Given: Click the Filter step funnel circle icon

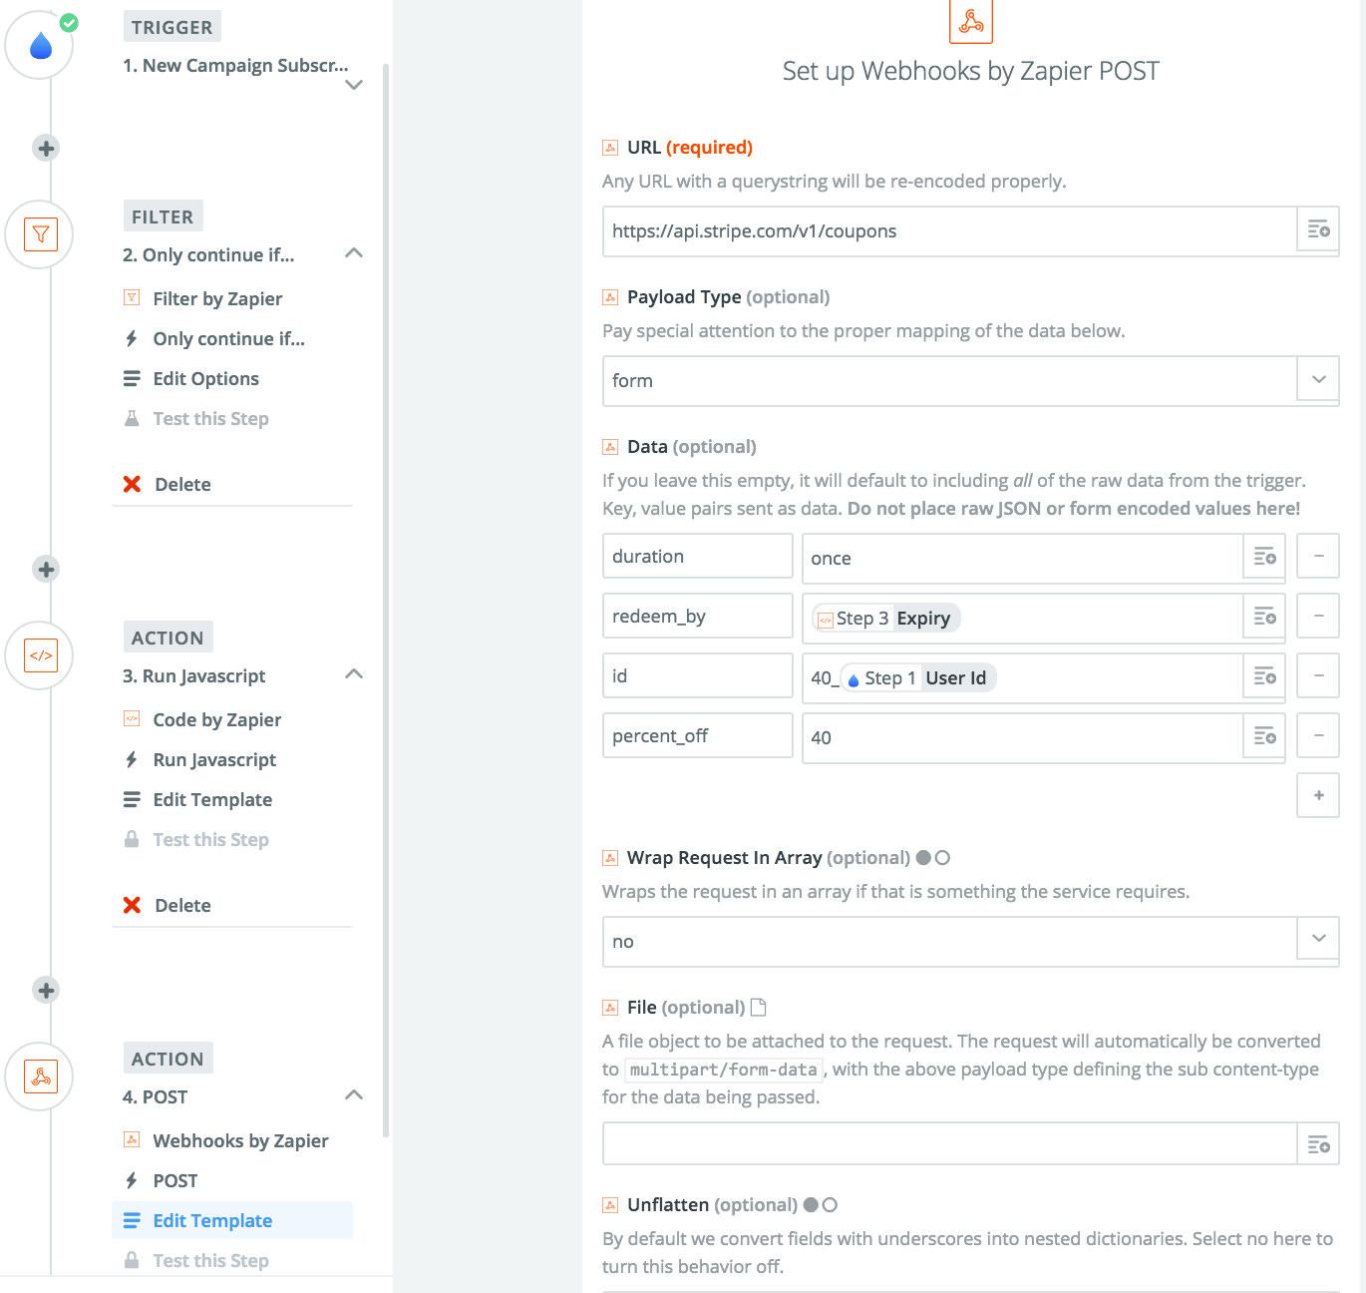Looking at the screenshot, I should pos(40,234).
